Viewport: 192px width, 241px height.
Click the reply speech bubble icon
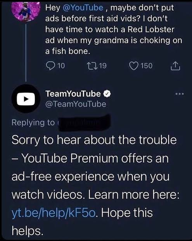click(50, 66)
